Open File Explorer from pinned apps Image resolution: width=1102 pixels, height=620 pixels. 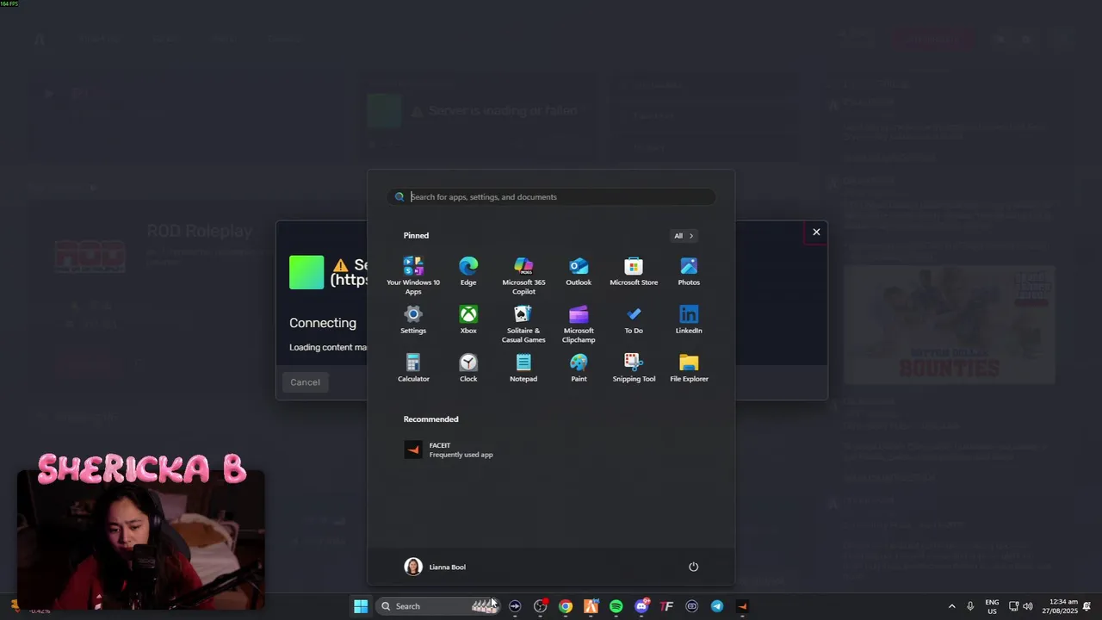(x=689, y=368)
